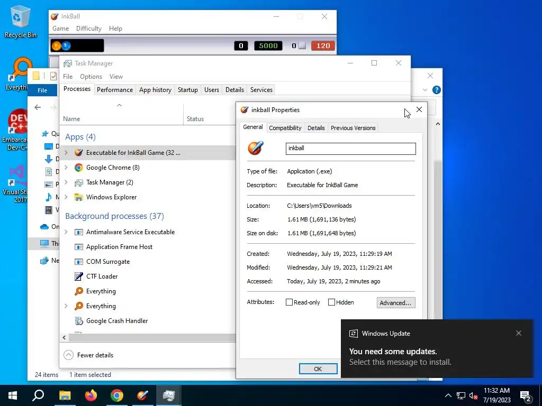The height and width of the screenshot is (406, 542).
Task: Open the InkBall Game menu
Action: pyautogui.click(x=60, y=29)
